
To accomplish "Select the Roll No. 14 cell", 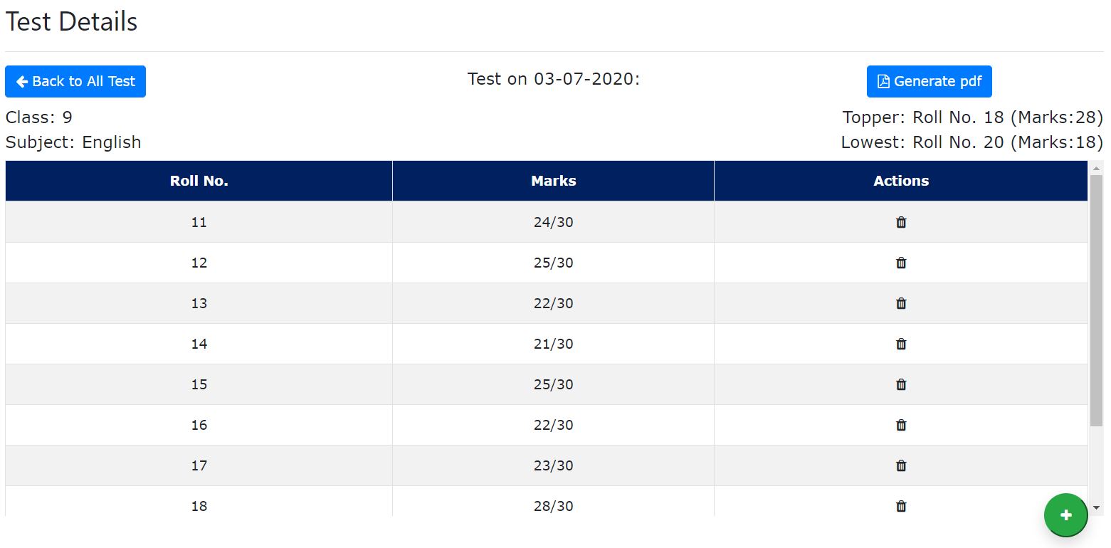I will click(x=199, y=344).
